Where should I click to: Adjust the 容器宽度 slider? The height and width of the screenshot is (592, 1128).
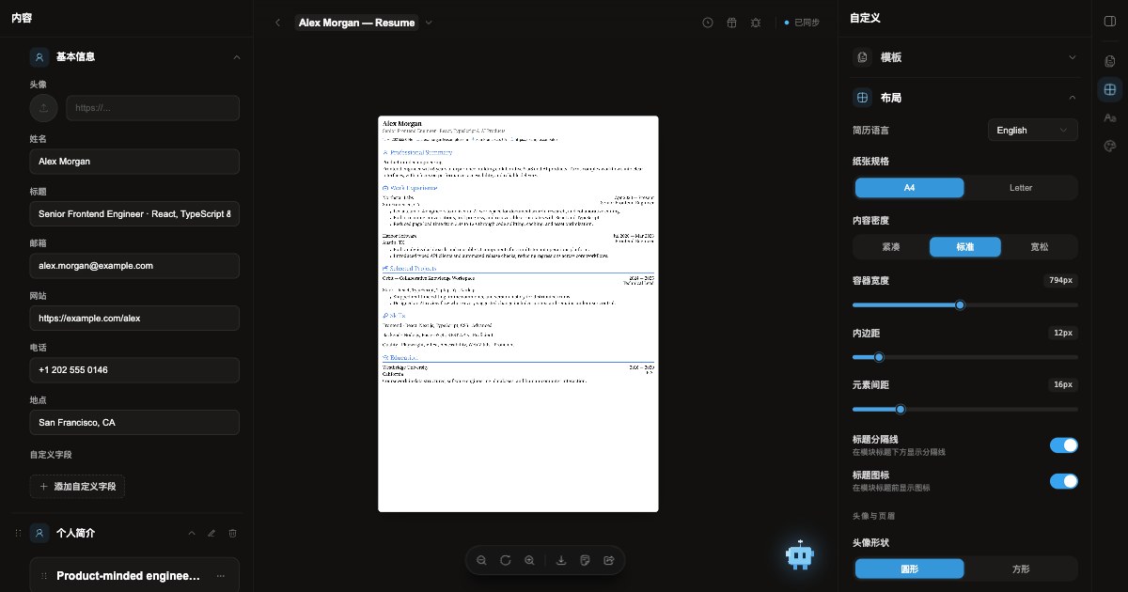click(x=965, y=304)
